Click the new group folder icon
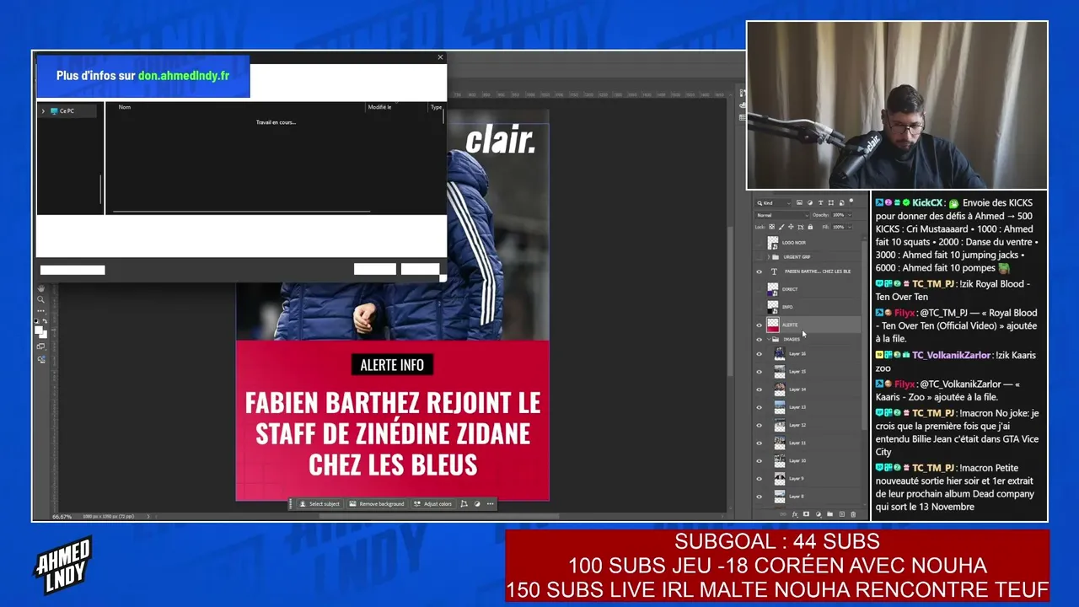 pos(829,514)
